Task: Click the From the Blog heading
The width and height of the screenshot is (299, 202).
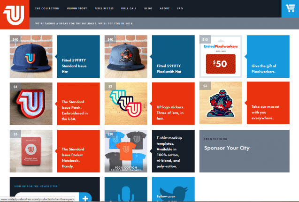Action: 215,139
